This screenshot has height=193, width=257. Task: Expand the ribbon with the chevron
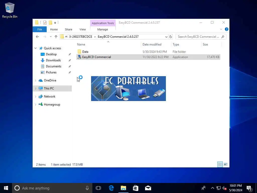(221, 29)
